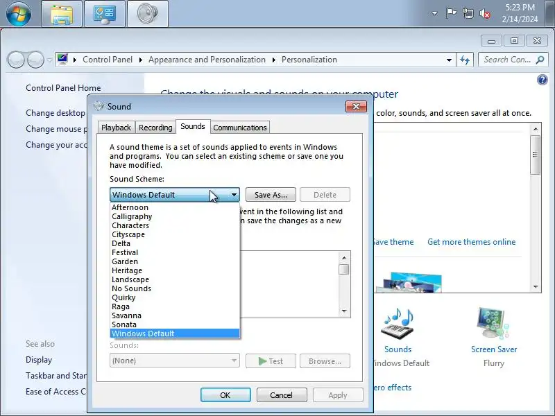Switch to the Communications tab
The height and width of the screenshot is (416, 555).
point(240,128)
